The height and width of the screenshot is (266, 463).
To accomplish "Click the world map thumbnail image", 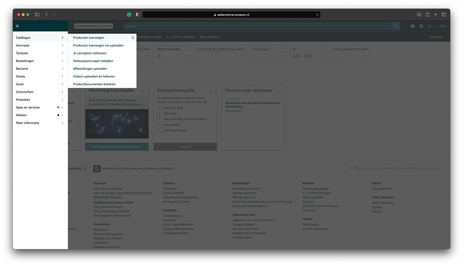I will click(x=117, y=124).
